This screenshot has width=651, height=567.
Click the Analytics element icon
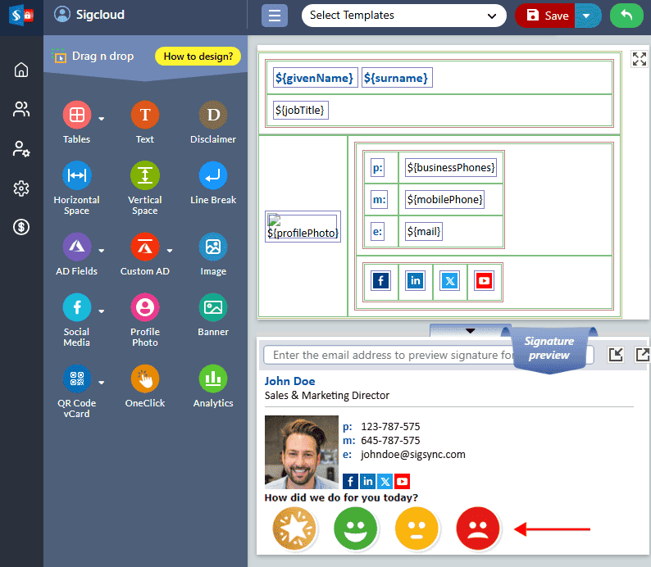click(x=213, y=379)
